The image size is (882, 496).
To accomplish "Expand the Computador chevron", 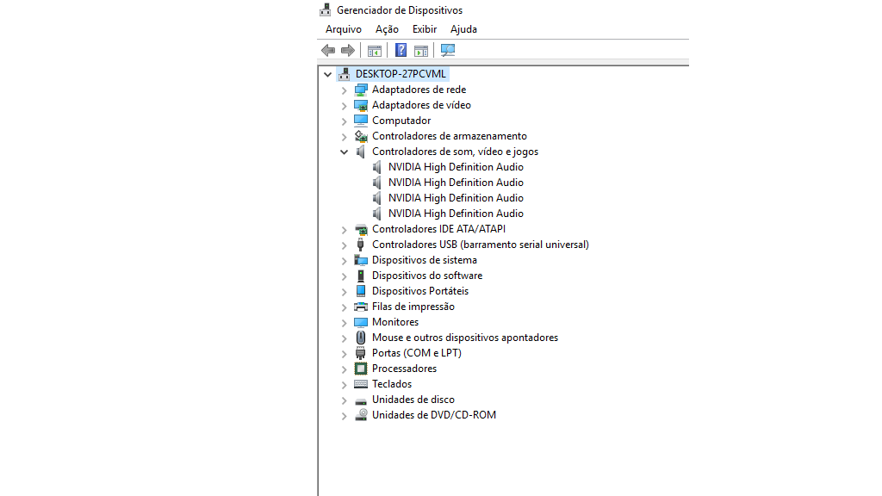I will 344,121.
